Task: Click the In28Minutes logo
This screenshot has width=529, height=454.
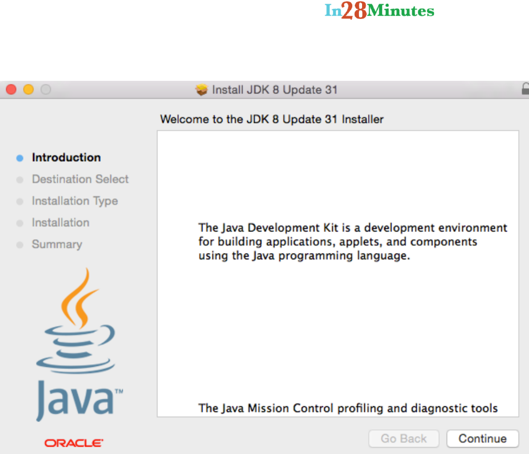Action: coord(379,10)
